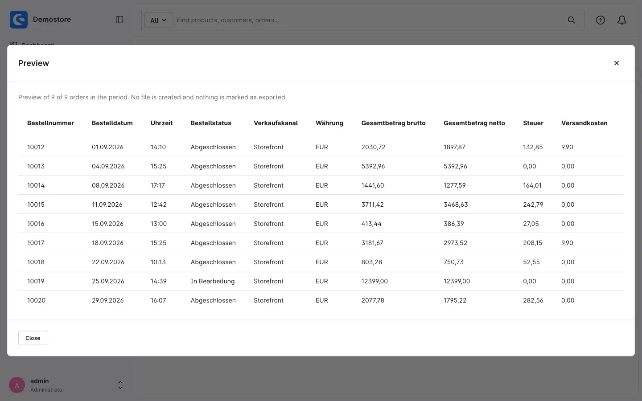
Task: Click the admin avatar icon
Action: coord(17,385)
